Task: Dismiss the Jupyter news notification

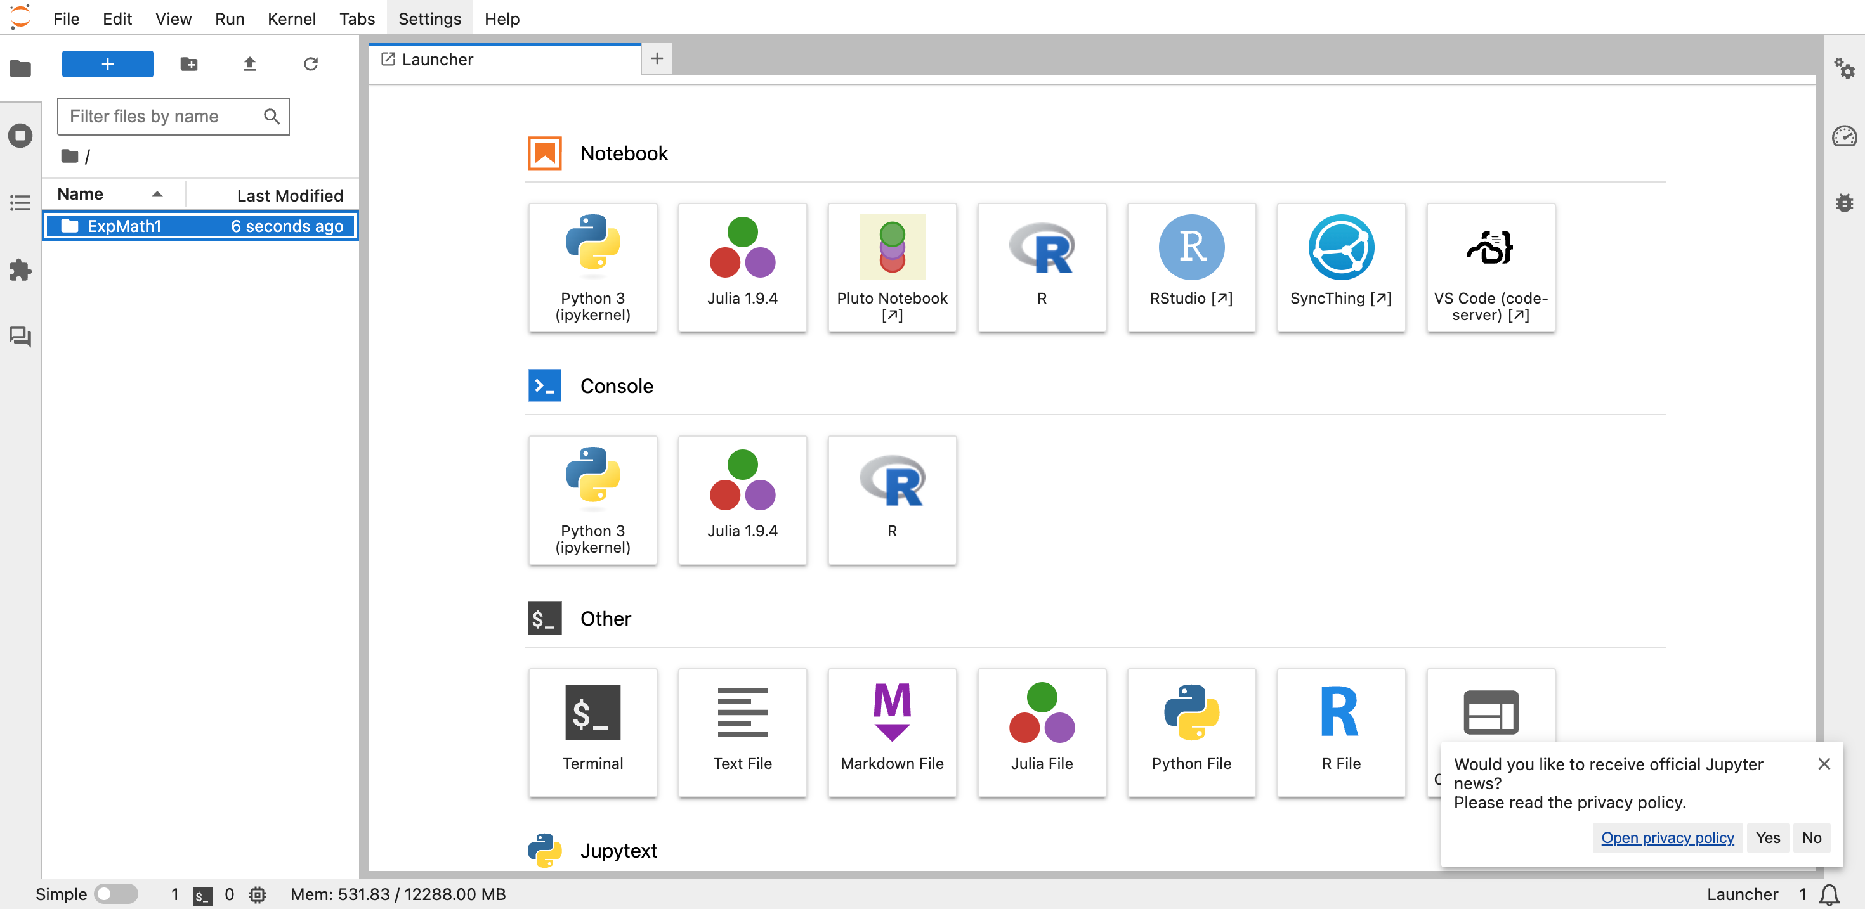Action: pyautogui.click(x=1824, y=764)
